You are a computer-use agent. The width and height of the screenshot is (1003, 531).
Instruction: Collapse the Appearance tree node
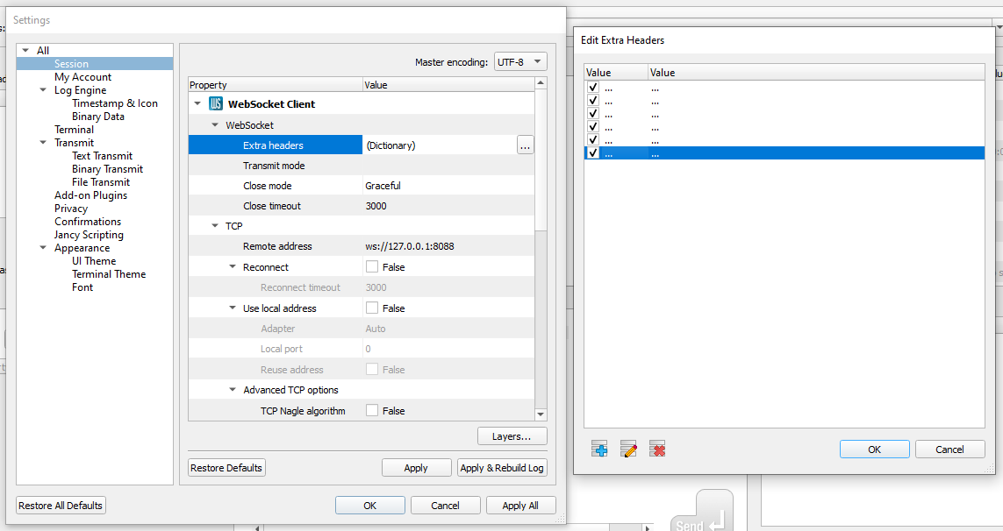click(43, 248)
